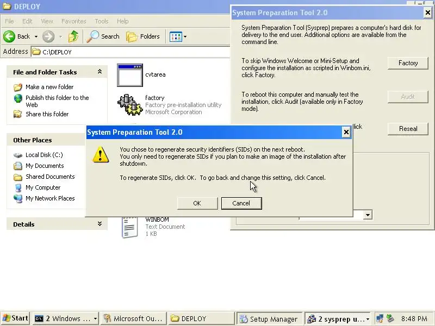Select the factory gears icon
Screen dimensions: 435x326
130,105
